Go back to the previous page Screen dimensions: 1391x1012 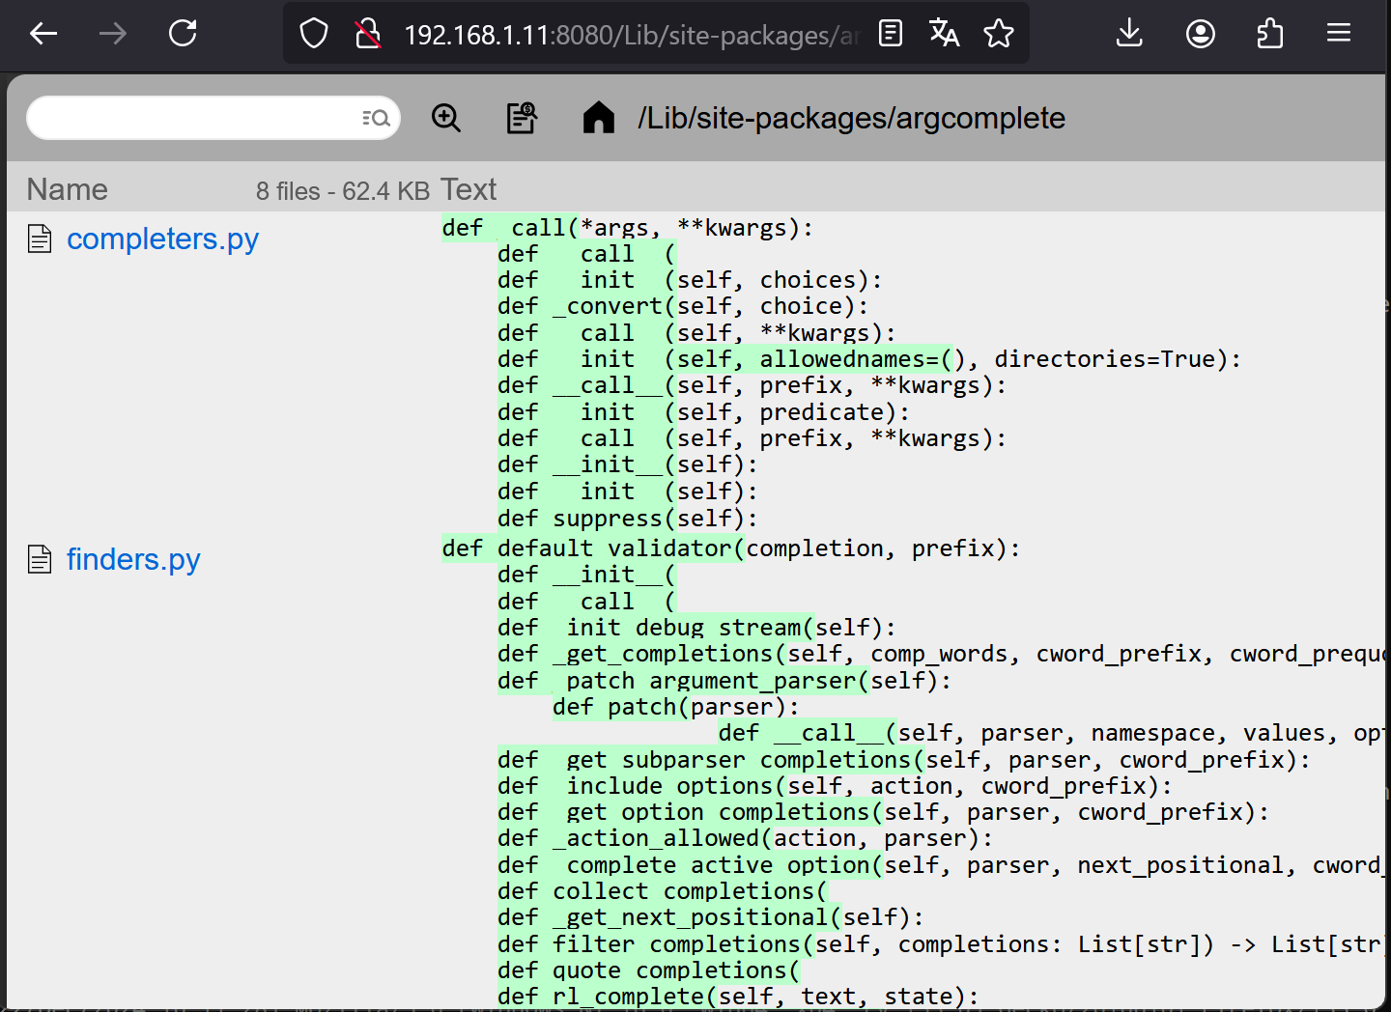point(43,35)
